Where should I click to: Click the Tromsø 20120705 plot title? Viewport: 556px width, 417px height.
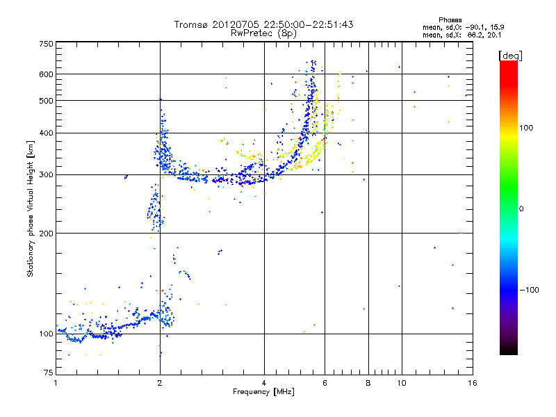click(263, 24)
